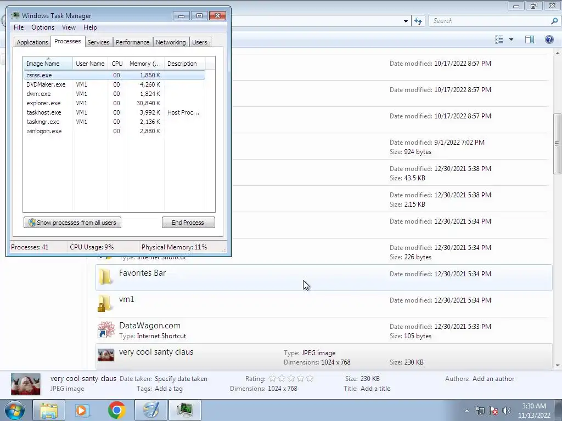Open Windows Explorer from the taskbar

click(x=49, y=410)
